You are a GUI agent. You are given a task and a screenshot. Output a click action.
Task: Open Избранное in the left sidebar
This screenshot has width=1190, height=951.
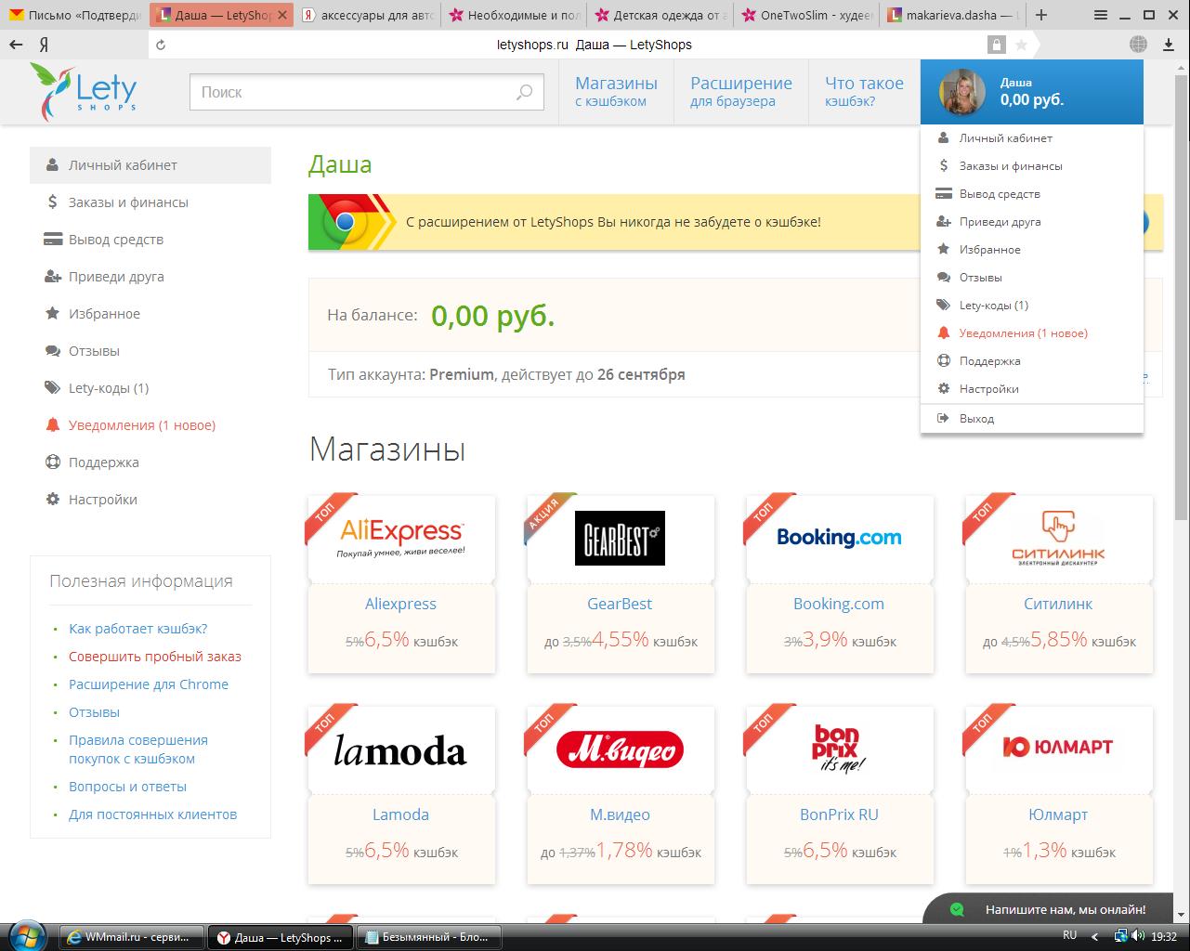150,314
